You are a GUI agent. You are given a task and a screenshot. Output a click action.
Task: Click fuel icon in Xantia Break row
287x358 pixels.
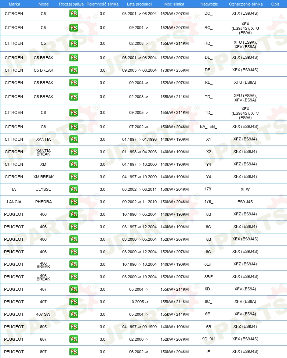74,152
